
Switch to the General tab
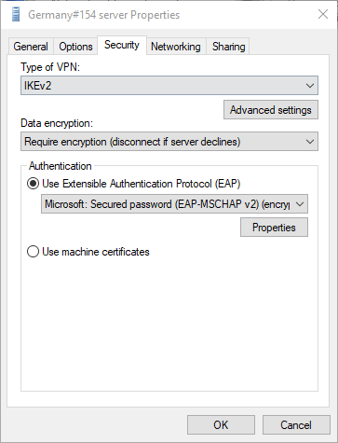click(31, 47)
